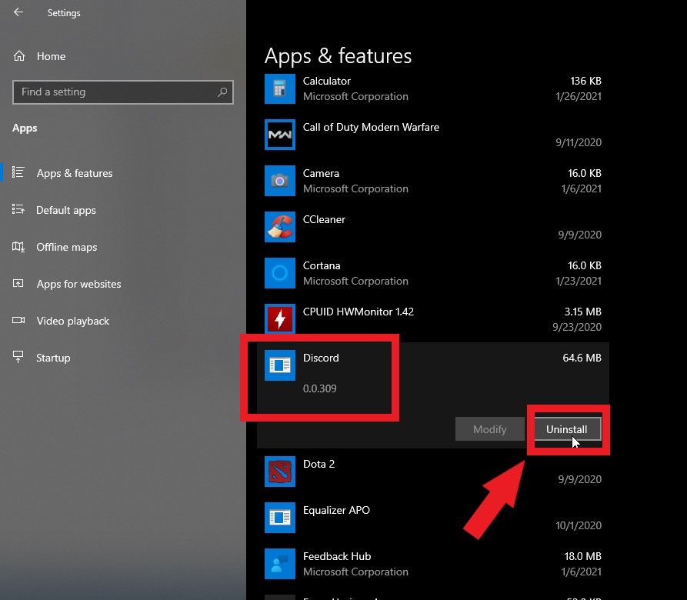The height and width of the screenshot is (600, 687).
Task: Click the Modern Warfare MW icon
Action: 279,135
